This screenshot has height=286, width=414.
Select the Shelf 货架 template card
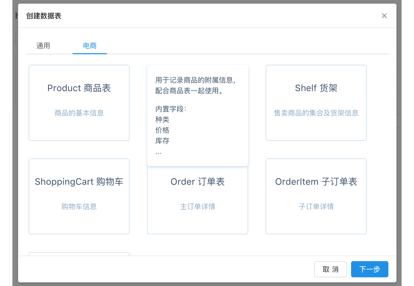(x=316, y=102)
